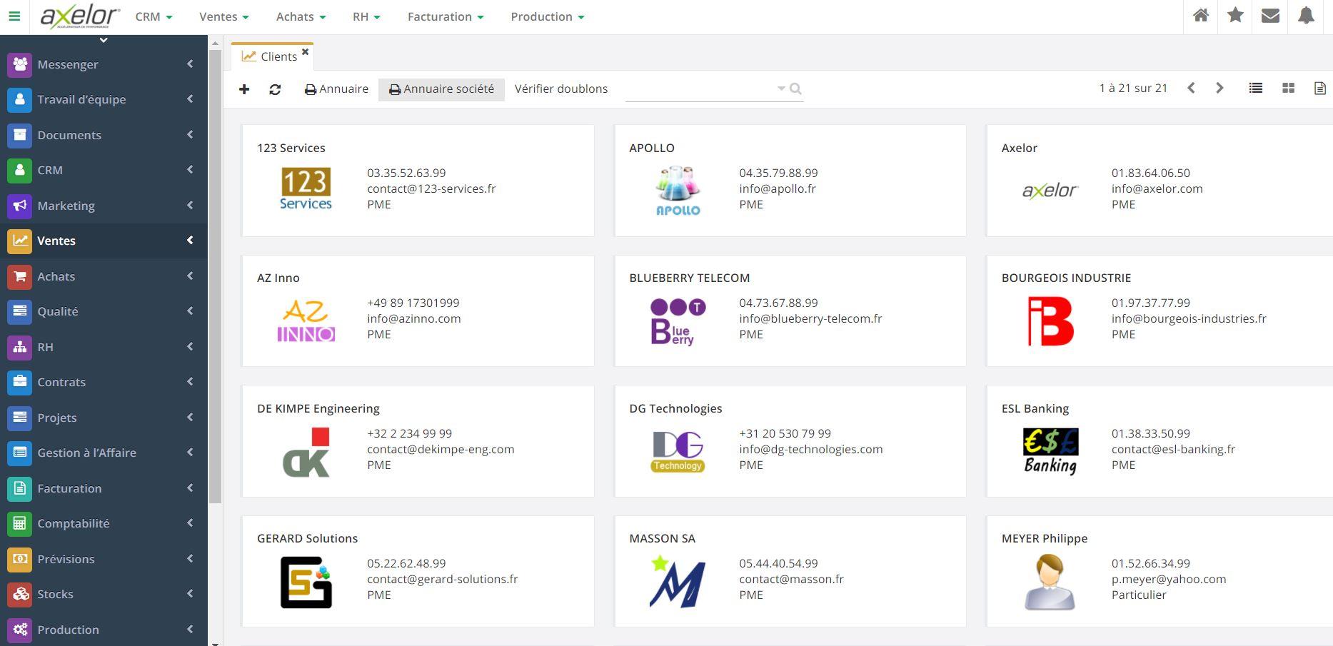Click the Facturation invoice sidebar icon

[x=20, y=488]
